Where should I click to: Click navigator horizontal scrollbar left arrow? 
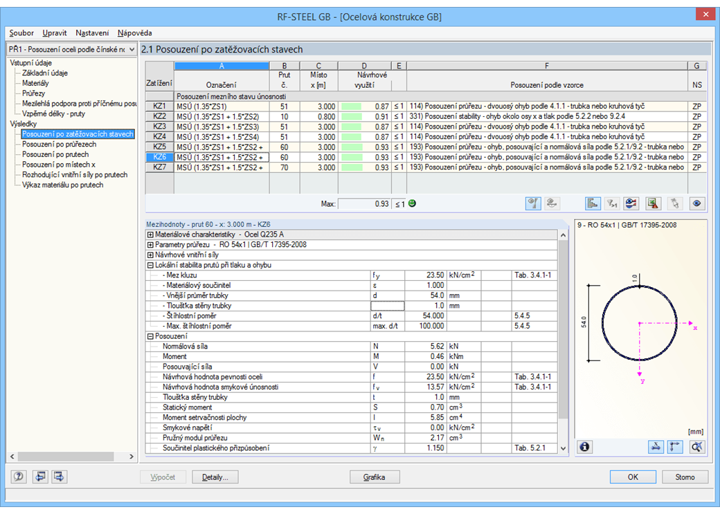tap(12, 456)
